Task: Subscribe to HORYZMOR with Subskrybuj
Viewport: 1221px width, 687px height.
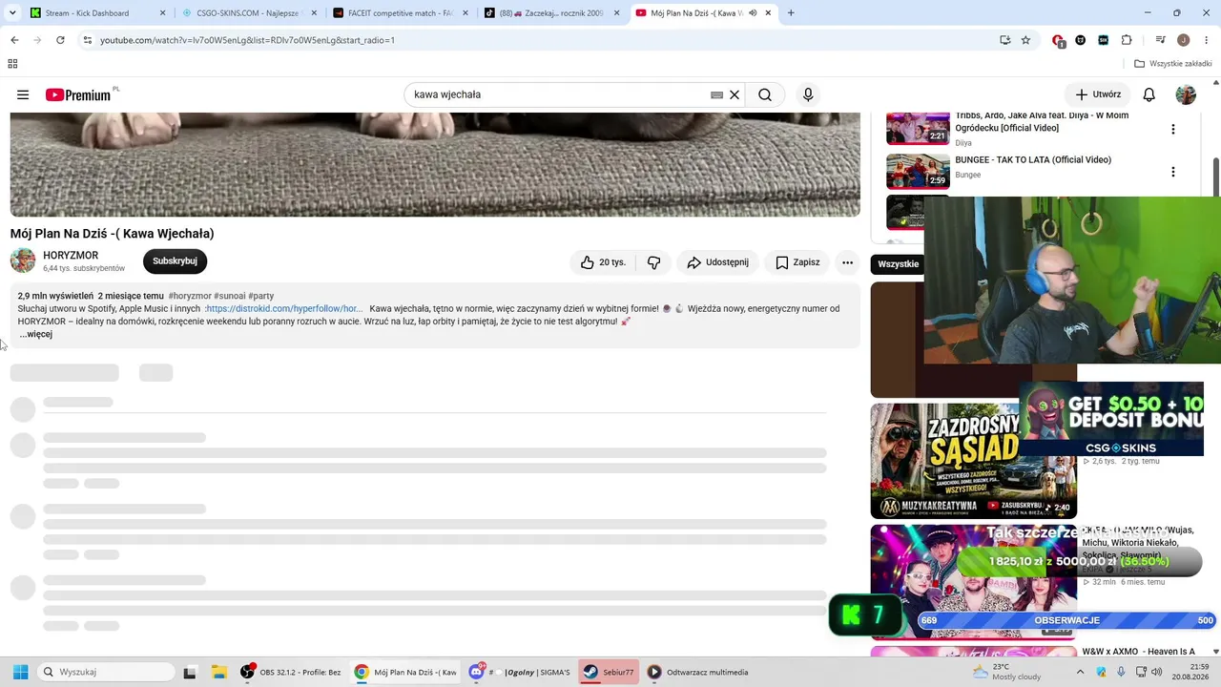Action: tap(175, 261)
